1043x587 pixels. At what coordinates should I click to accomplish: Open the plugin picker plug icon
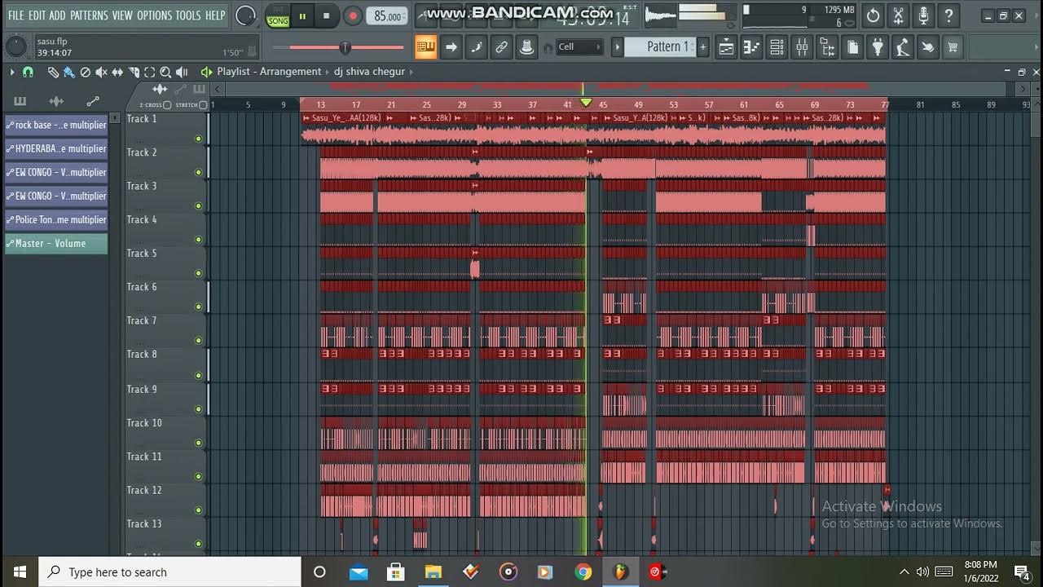pyautogui.click(x=878, y=47)
